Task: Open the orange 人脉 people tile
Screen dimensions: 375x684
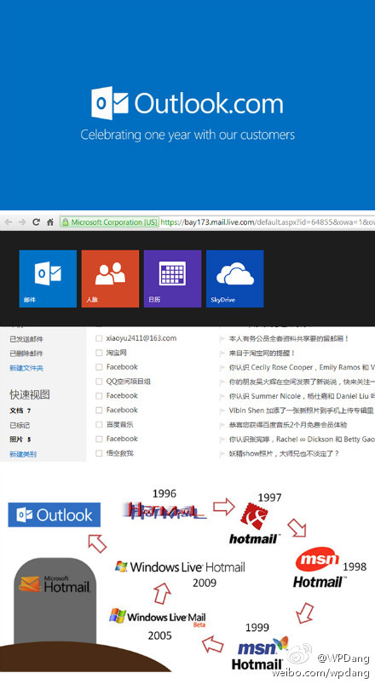Action: pos(110,279)
